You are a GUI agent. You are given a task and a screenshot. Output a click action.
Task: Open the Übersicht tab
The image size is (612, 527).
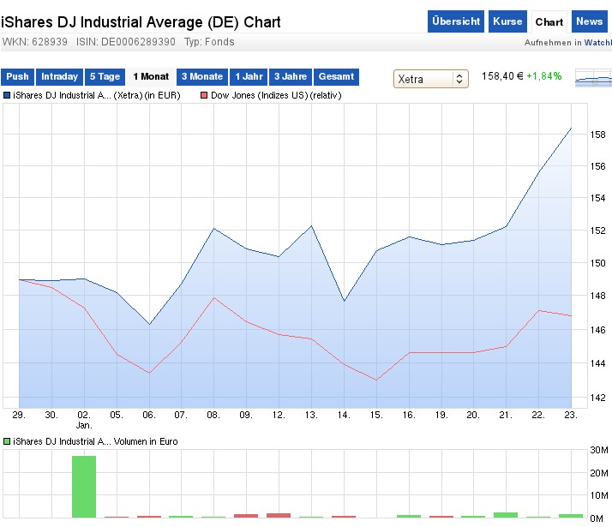[456, 21]
